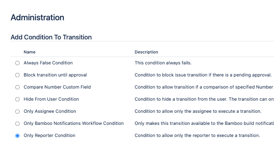Click the description about a pending approval

pos(203,75)
